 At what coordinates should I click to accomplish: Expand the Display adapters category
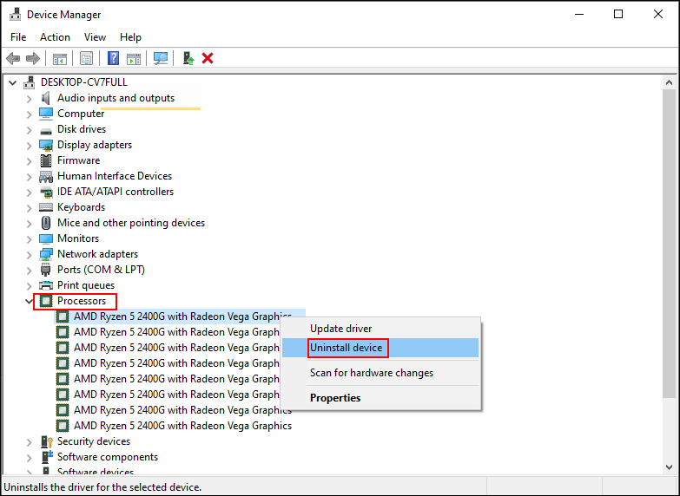pos(29,146)
